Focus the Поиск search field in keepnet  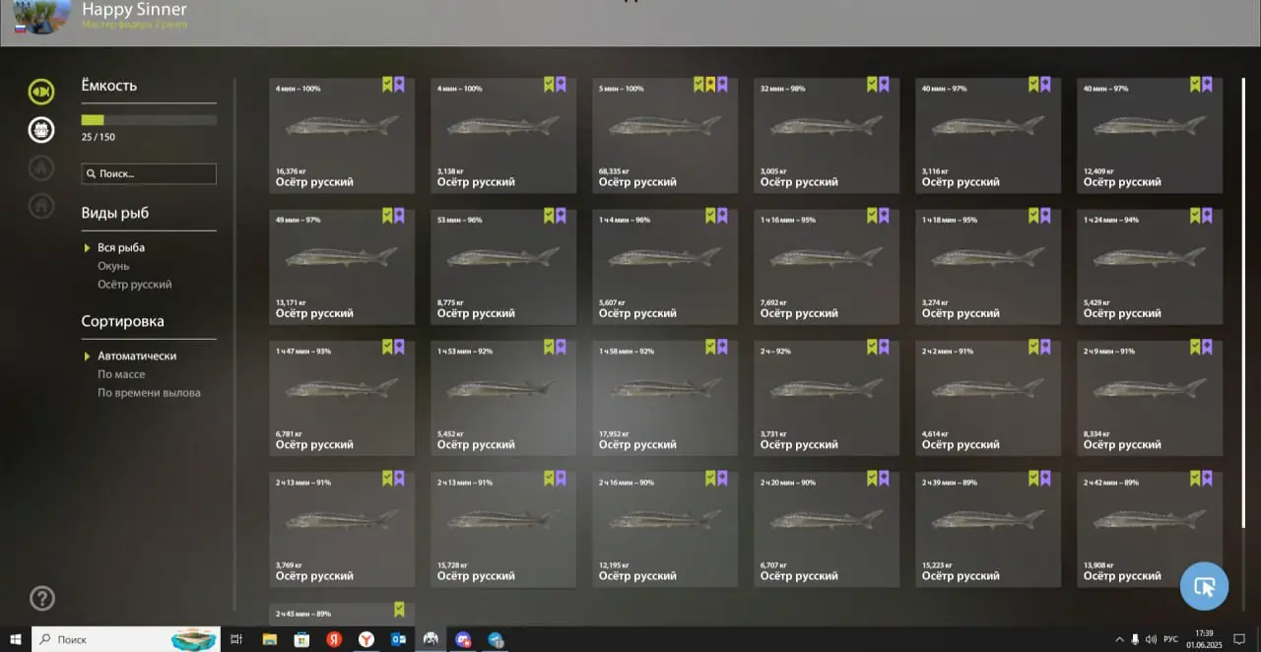(x=149, y=174)
